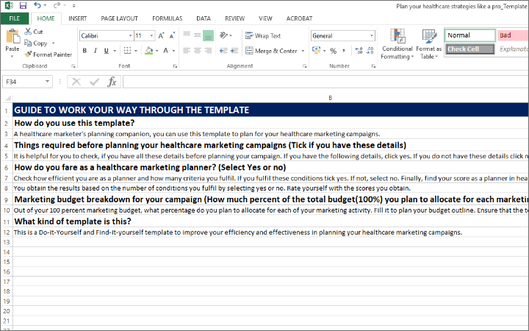Click the Format Painter button
529x331 pixels.
click(x=48, y=54)
